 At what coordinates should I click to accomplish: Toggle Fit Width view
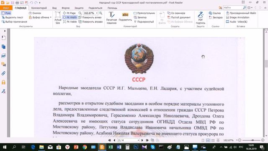[70, 18]
